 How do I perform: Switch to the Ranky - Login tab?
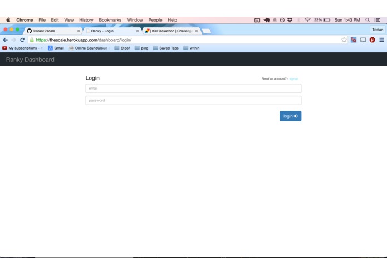[111, 31]
